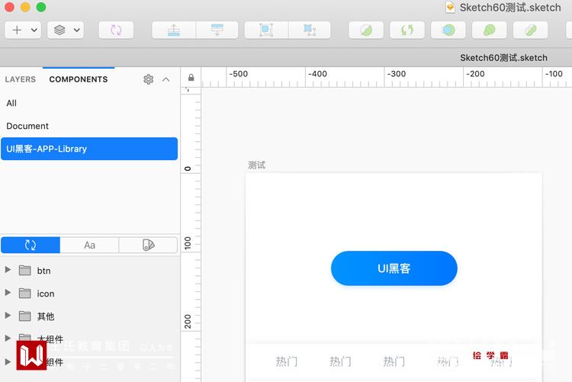Click the blue UI黑客 button on canvas
The height and width of the screenshot is (382, 572).
(x=394, y=268)
